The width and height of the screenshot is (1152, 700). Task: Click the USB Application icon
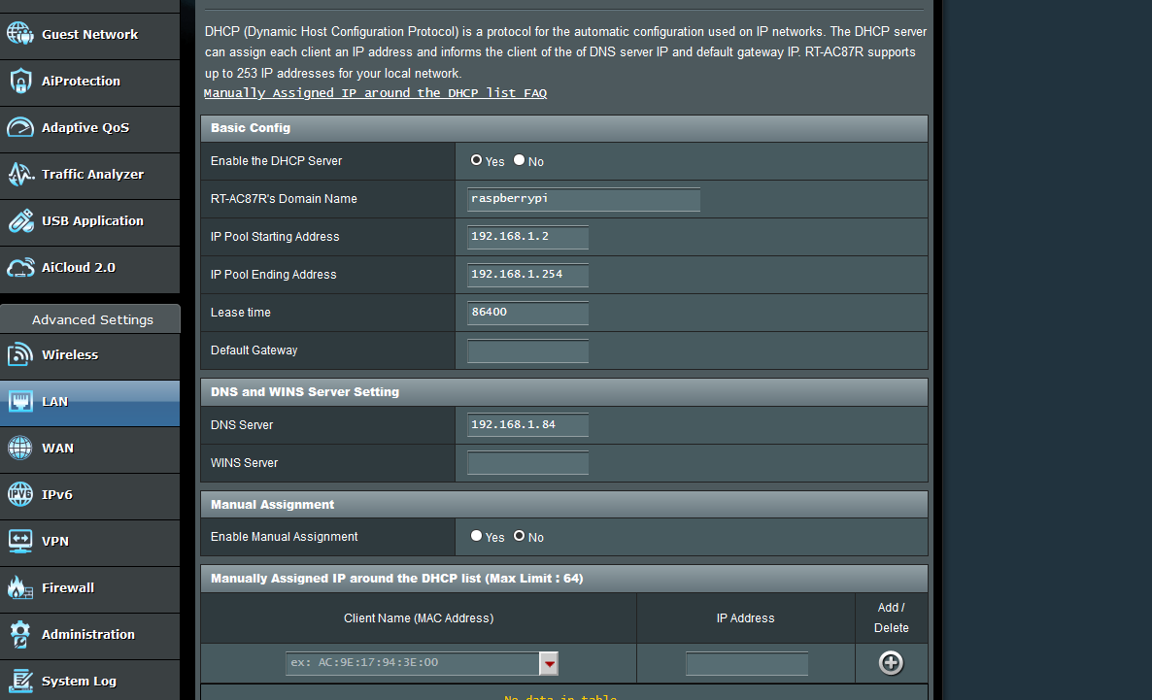pos(20,221)
